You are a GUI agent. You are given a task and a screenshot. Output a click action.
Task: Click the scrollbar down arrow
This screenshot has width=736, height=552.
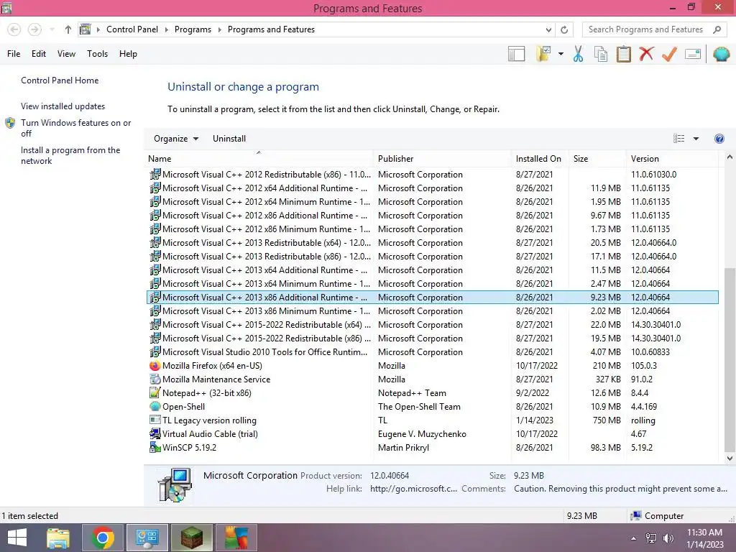click(x=730, y=458)
